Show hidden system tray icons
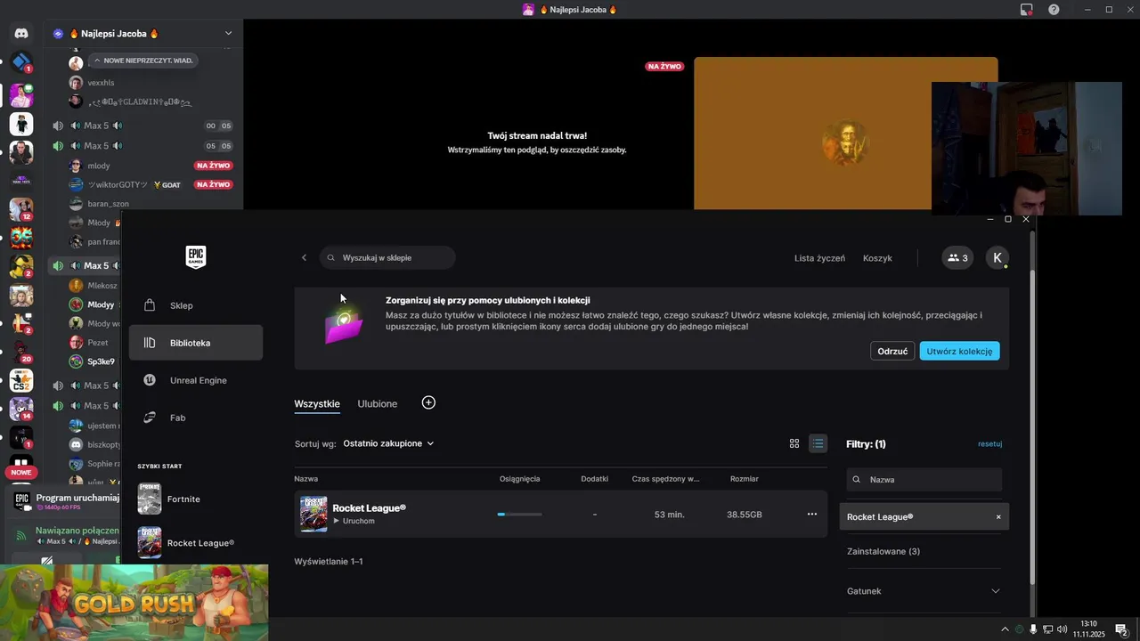Image resolution: width=1140 pixels, height=641 pixels. pyautogui.click(x=1006, y=629)
